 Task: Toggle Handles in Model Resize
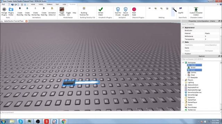[x=62, y=11]
